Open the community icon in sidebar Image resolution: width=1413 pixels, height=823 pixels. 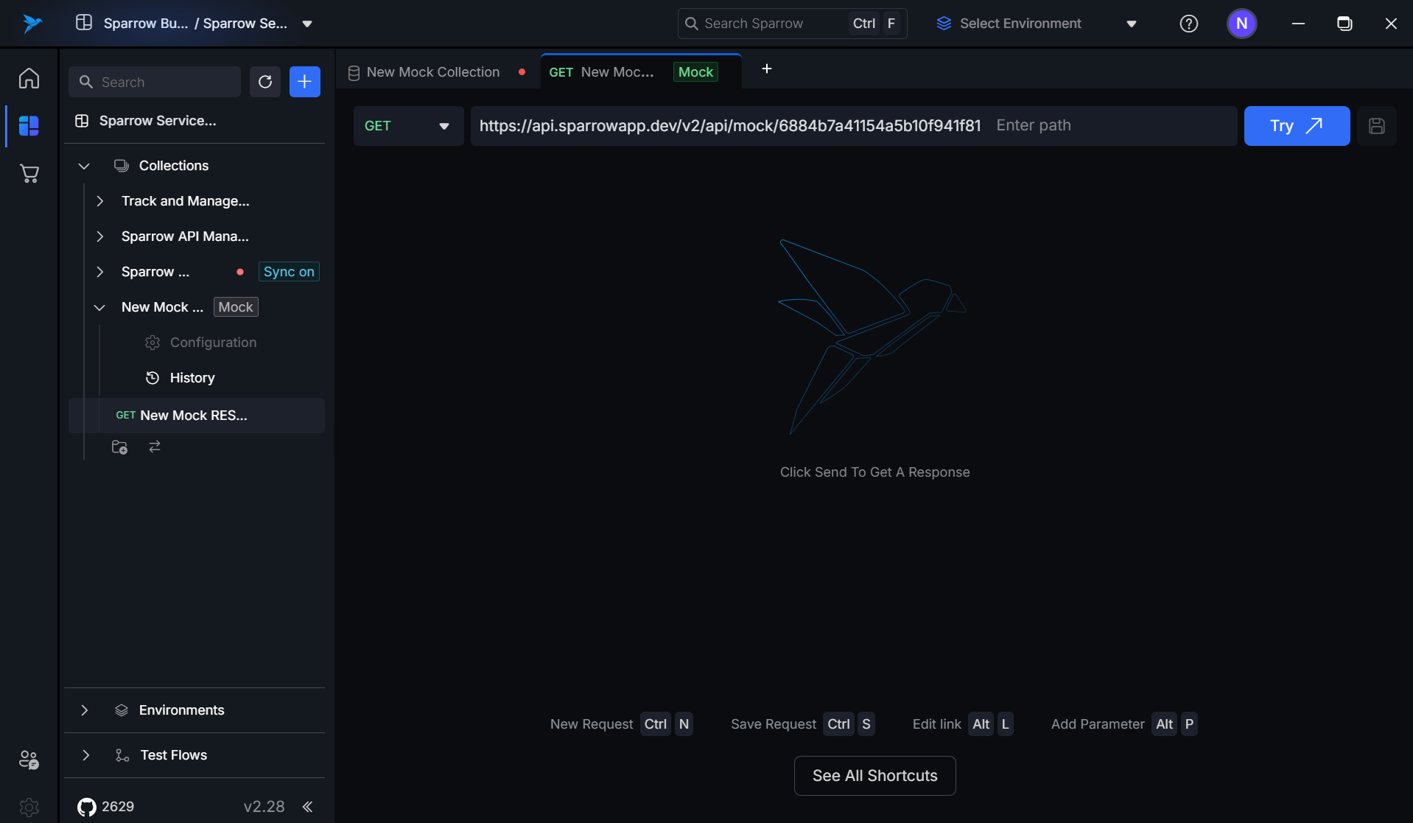(x=29, y=760)
